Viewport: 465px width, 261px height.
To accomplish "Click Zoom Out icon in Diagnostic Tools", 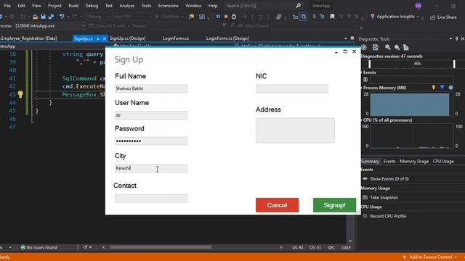I will pyautogui.click(x=397, y=47).
